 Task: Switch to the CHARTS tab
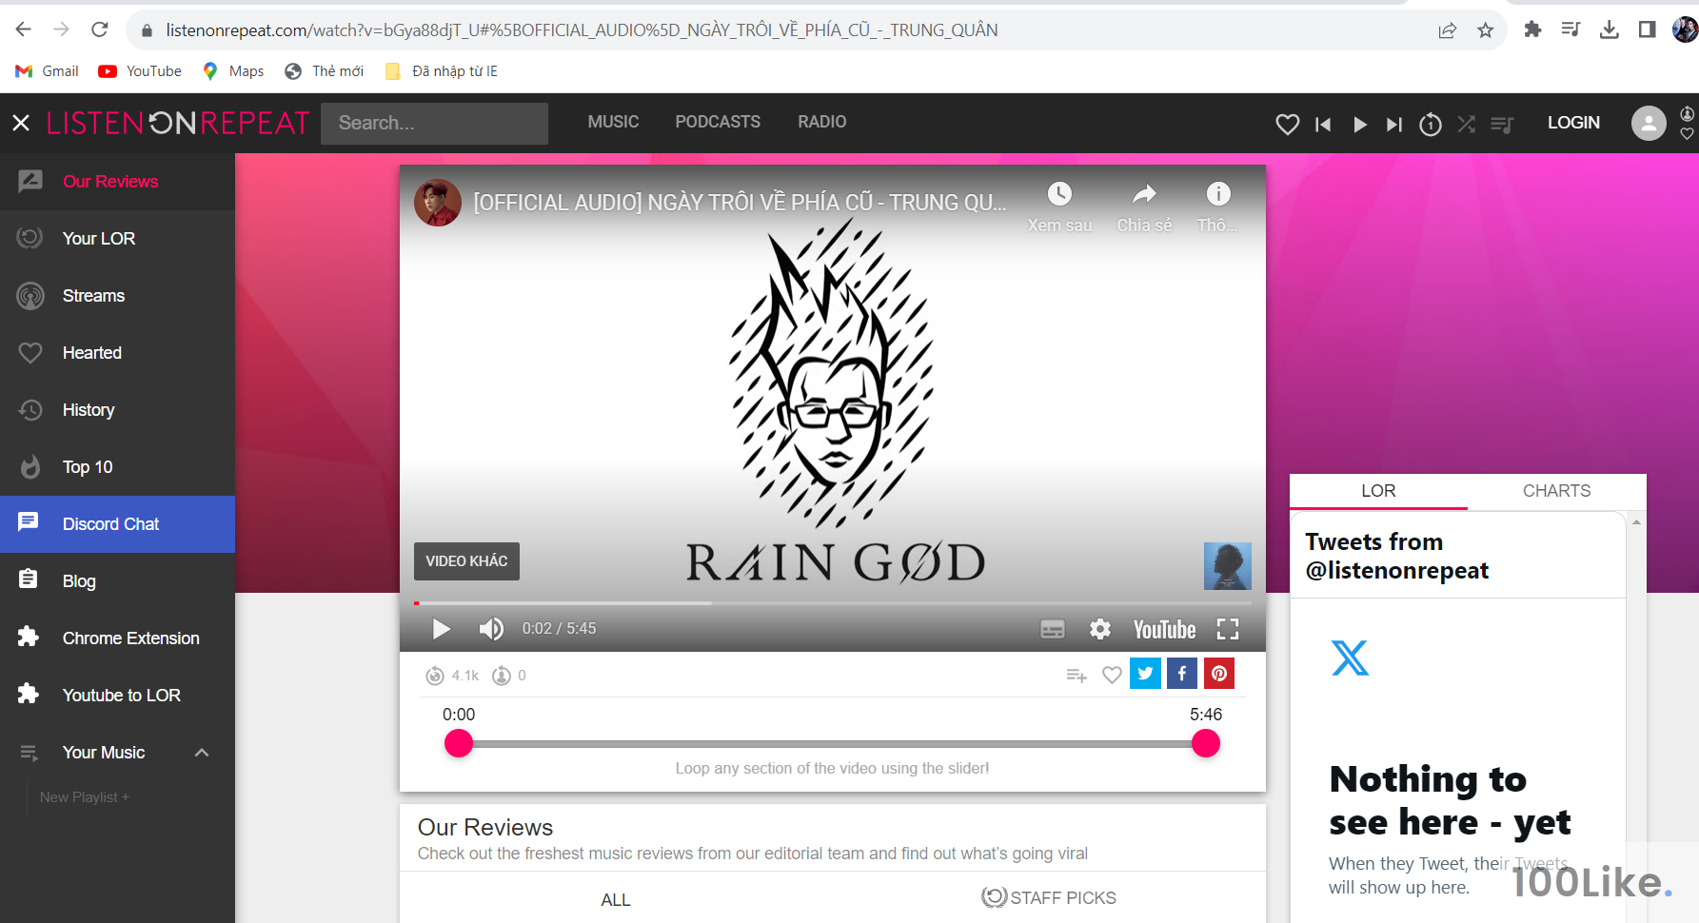[1556, 491]
